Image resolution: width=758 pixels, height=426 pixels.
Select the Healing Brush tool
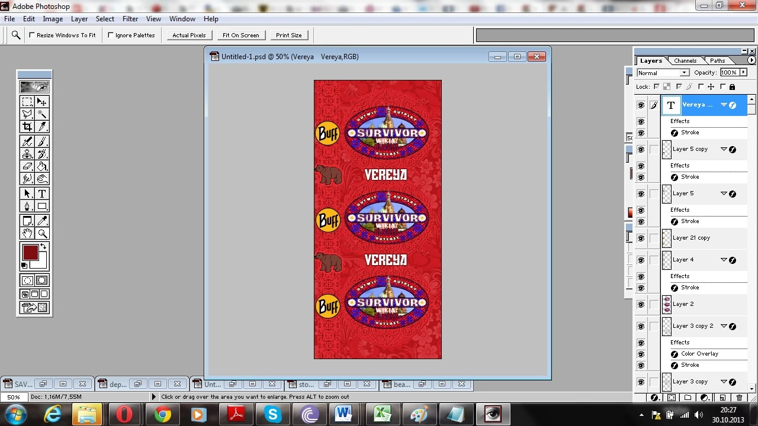(x=27, y=141)
